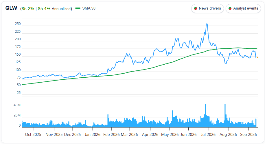Click the red-green dot in News drivers

click(x=196, y=8)
